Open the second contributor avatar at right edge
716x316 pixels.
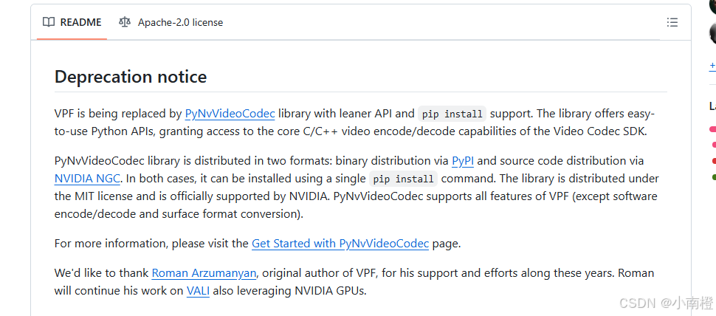(713, 34)
